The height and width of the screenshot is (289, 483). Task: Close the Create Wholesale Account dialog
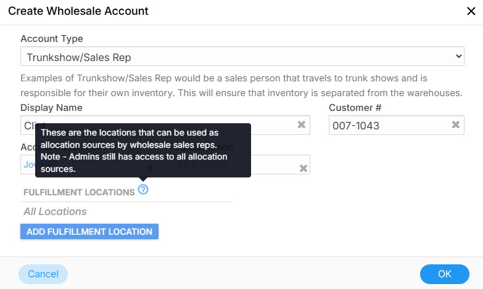tap(471, 11)
